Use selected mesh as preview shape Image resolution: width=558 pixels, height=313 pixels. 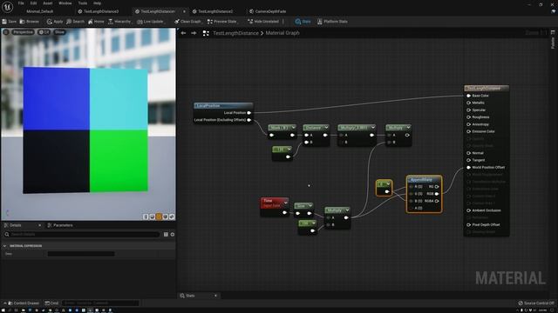[172, 216]
